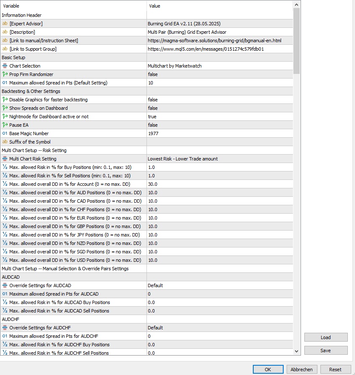Click the ½ icon beside DD for EUR Positions

[x=5, y=218]
